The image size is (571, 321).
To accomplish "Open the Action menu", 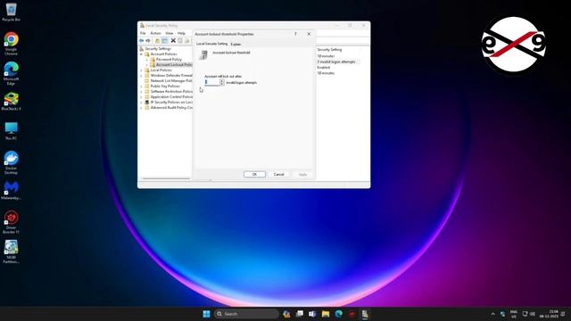I will tap(155, 33).
